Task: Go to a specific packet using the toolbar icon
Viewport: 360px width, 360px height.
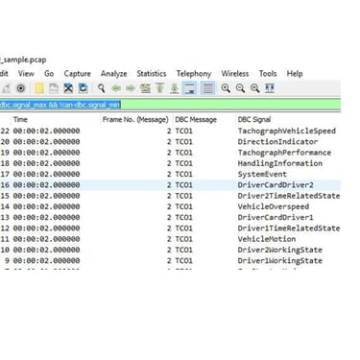Action: [x=145, y=88]
